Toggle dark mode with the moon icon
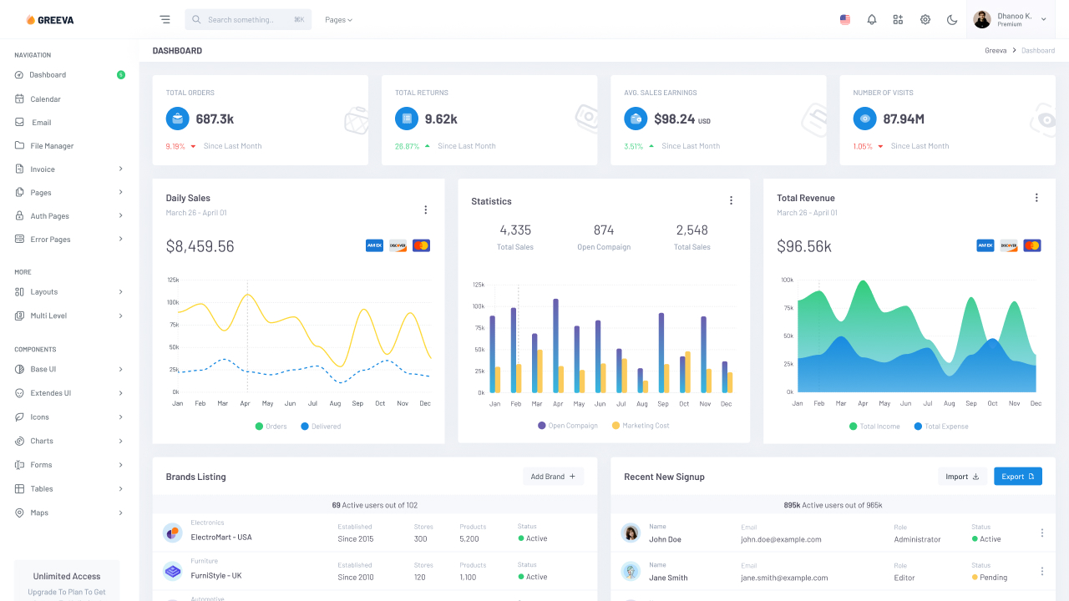This screenshot has width=1069, height=601. click(x=952, y=19)
